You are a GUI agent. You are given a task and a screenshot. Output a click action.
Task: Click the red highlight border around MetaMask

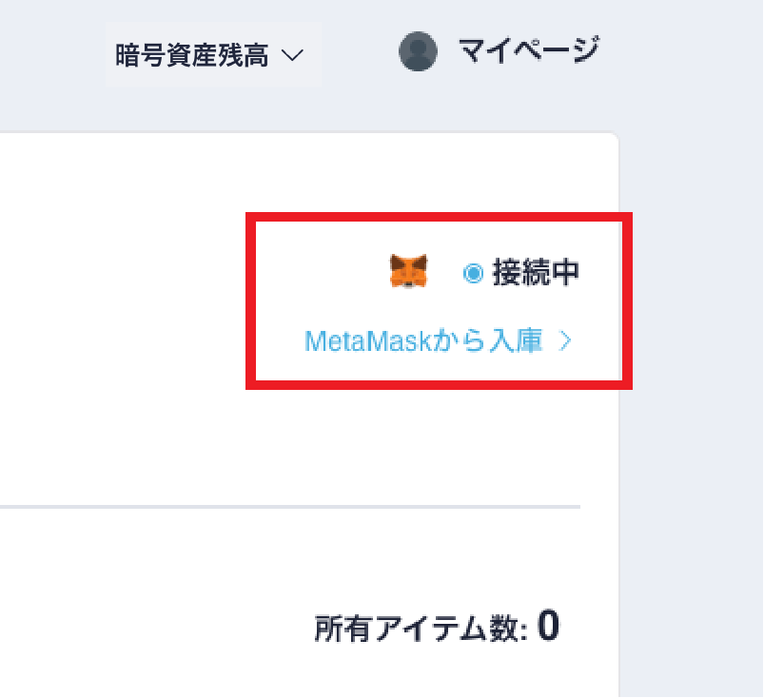[x=439, y=217]
